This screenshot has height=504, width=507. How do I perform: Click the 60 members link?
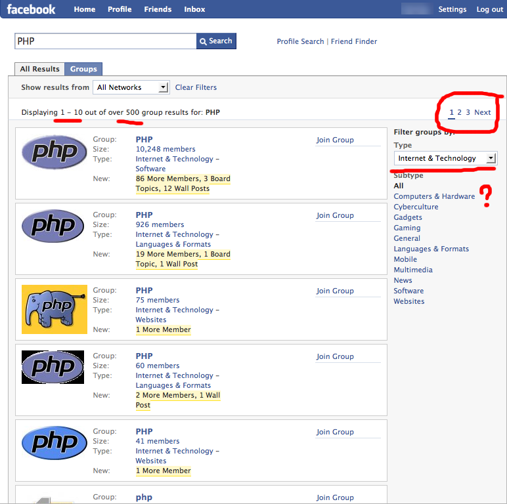(158, 366)
